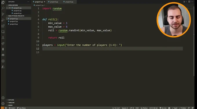Open the MongoDB leaf icon
197x109 pixels.
[3, 49]
